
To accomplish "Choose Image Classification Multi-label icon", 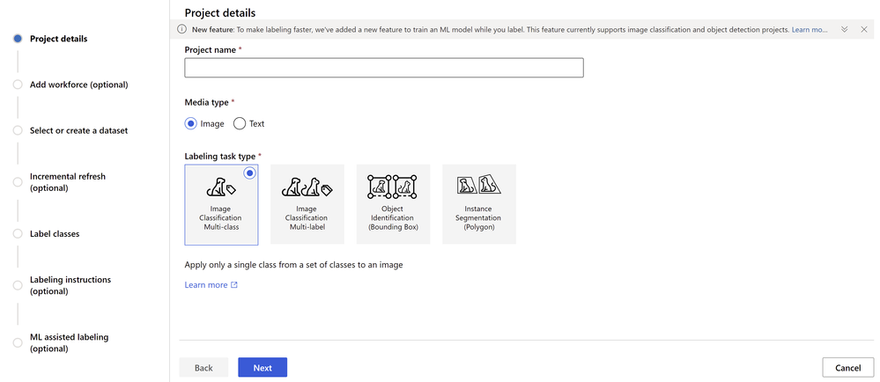I will click(x=307, y=187).
